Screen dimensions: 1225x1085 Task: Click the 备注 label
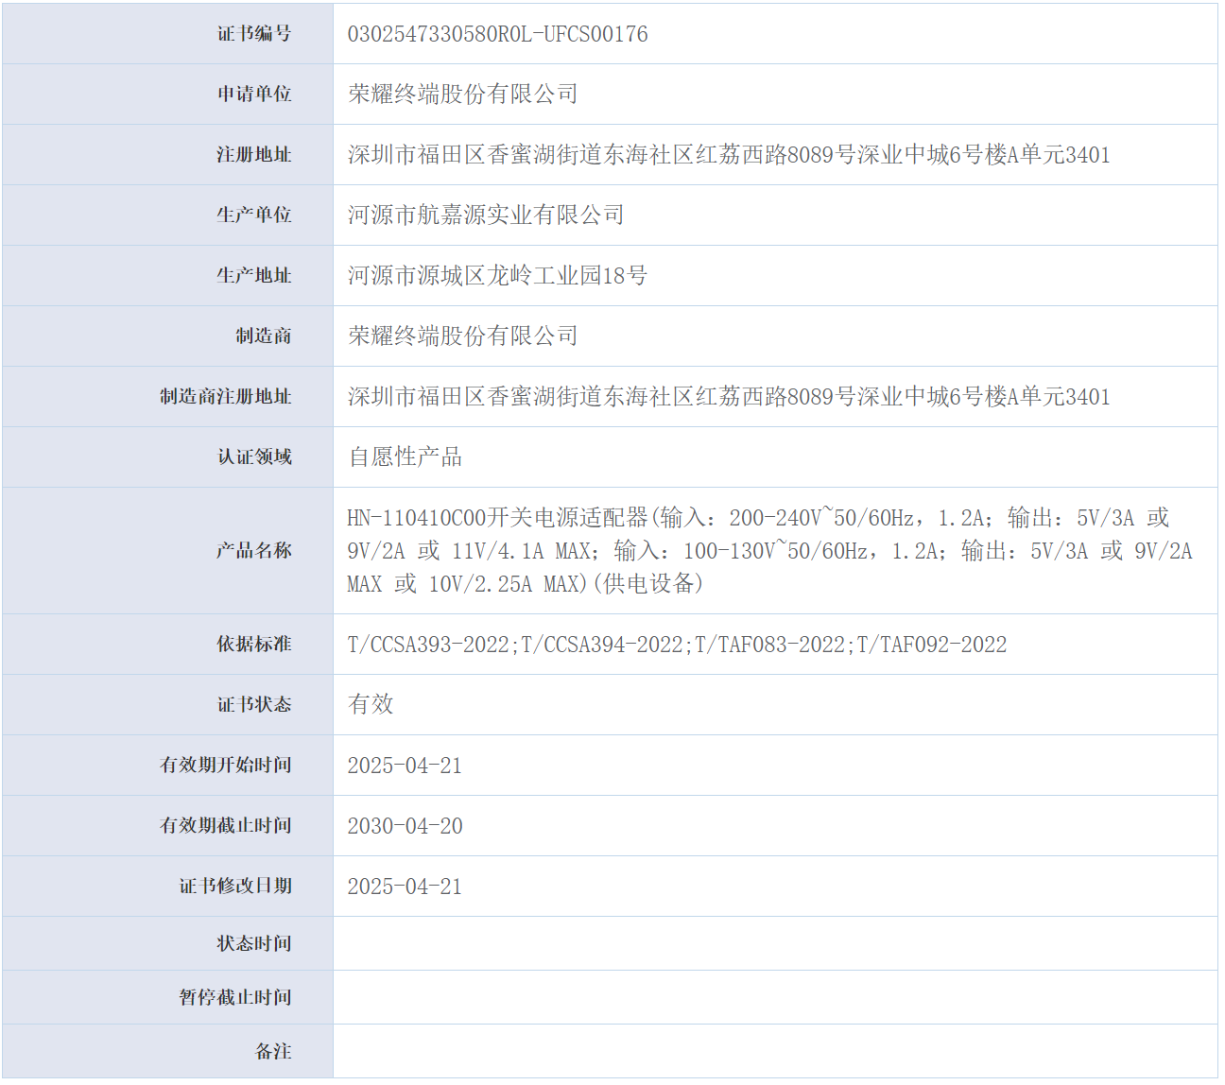click(x=273, y=1052)
